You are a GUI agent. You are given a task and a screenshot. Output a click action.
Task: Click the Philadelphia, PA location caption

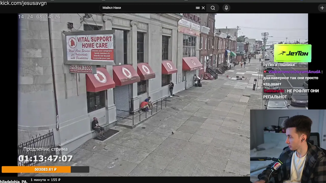[14, 181]
